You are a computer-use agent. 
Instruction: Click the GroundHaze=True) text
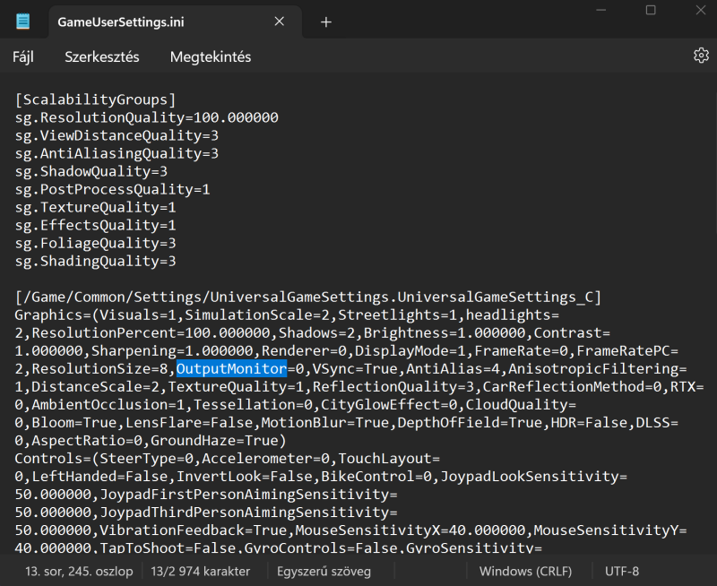pos(219,441)
